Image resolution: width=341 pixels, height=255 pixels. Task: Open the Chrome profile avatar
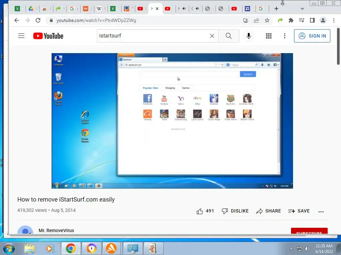click(x=323, y=20)
